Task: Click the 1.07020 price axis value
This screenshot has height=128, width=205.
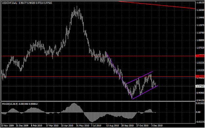Action: [x=200, y=48]
